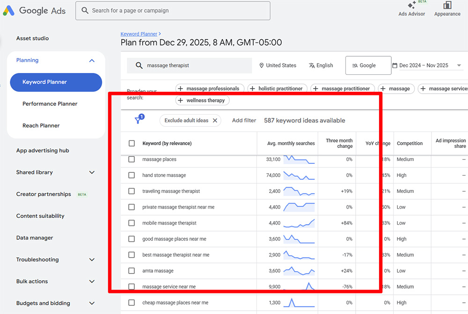Screen dimensions: 468x314
Task: Remove the Exclude adult ideas filter
Action: click(x=215, y=120)
